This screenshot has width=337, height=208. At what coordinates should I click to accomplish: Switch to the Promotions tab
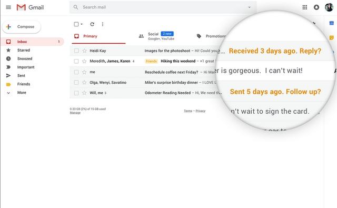click(x=212, y=36)
